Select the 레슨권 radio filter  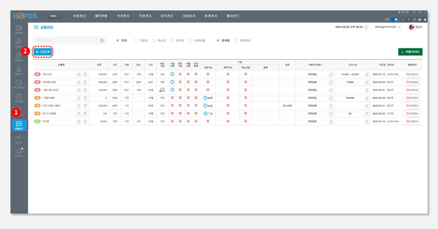pyautogui.click(x=154, y=40)
